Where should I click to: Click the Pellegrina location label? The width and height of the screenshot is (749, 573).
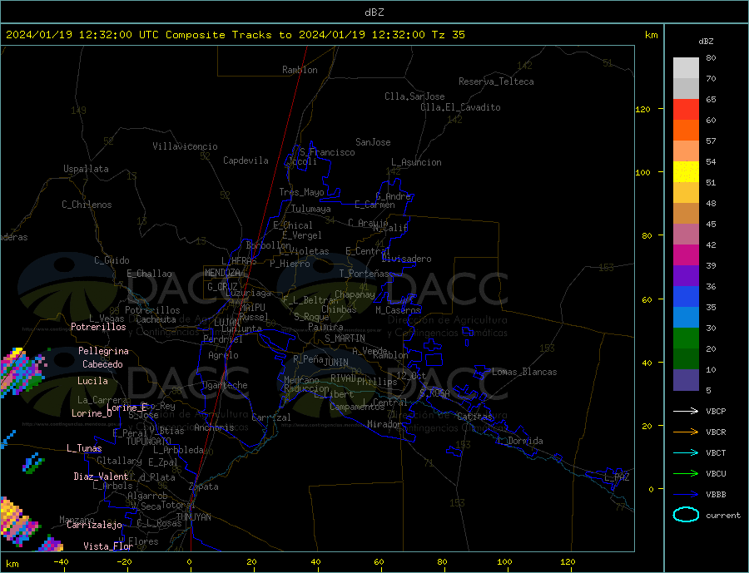(104, 351)
